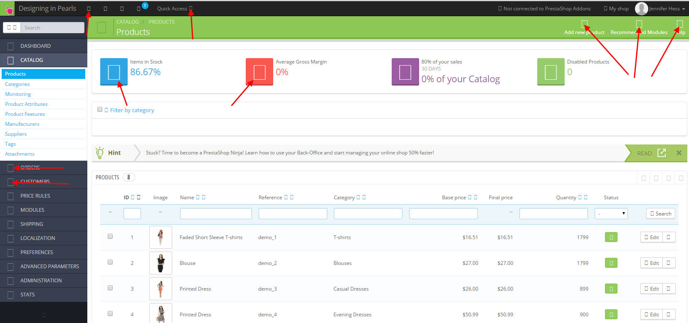Select Manufacturers in the sidebar

pyautogui.click(x=22, y=124)
